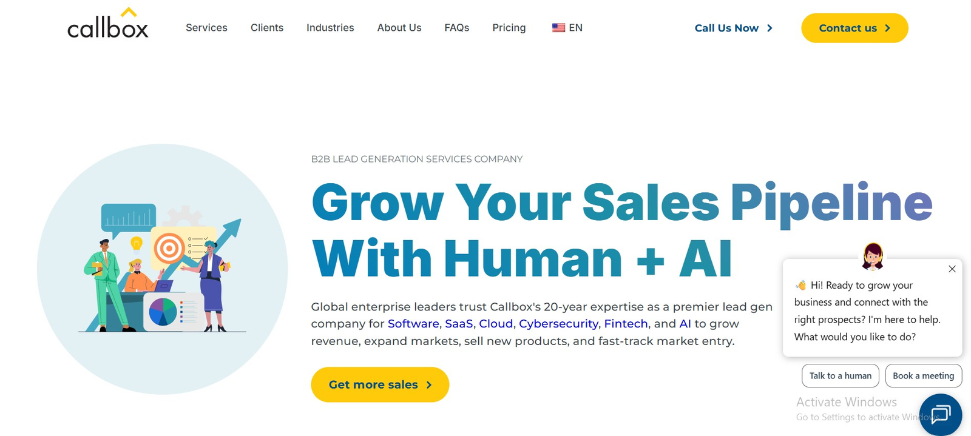Follow the Cybersecurity link

tap(558, 324)
